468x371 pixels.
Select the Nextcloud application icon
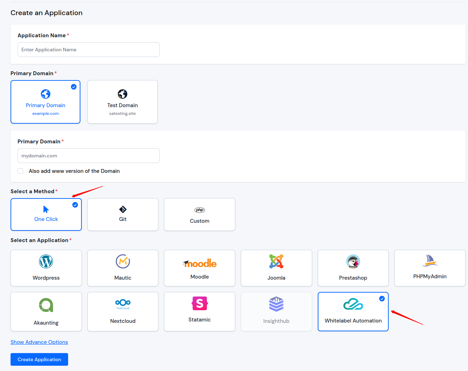point(123,303)
